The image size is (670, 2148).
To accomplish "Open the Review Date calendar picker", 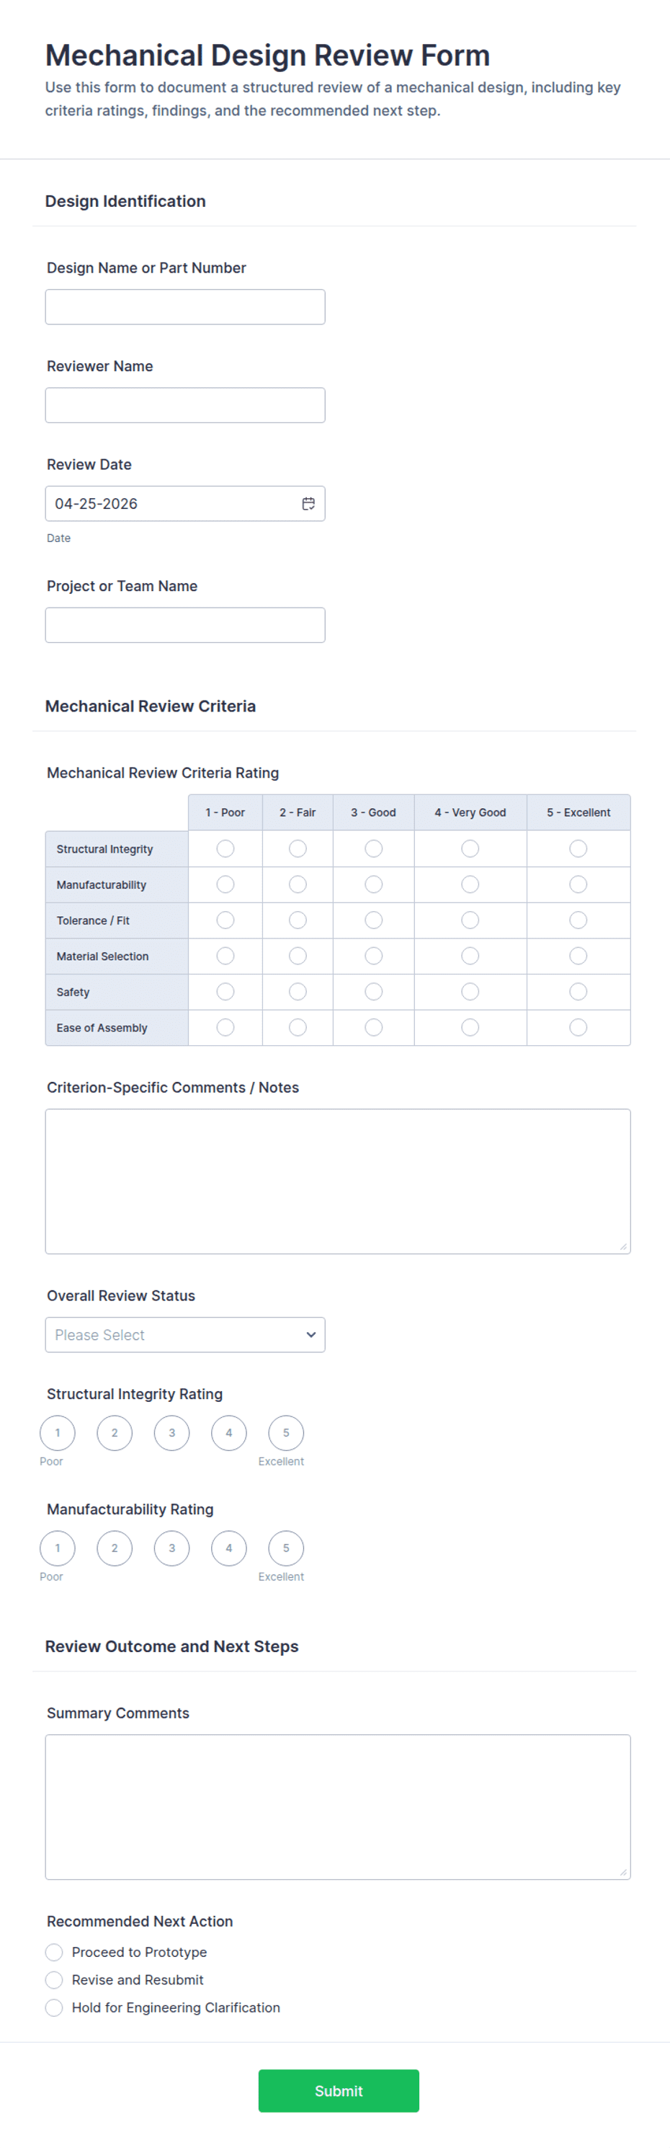I will 308,504.
